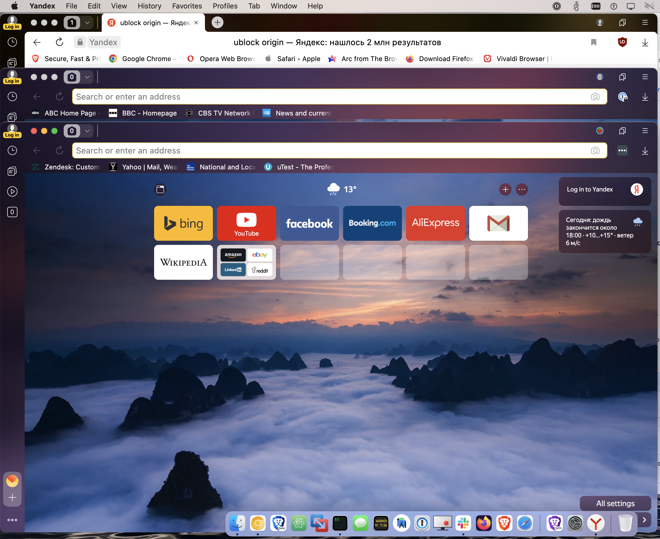Click camera visual search in front window

tap(595, 151)
